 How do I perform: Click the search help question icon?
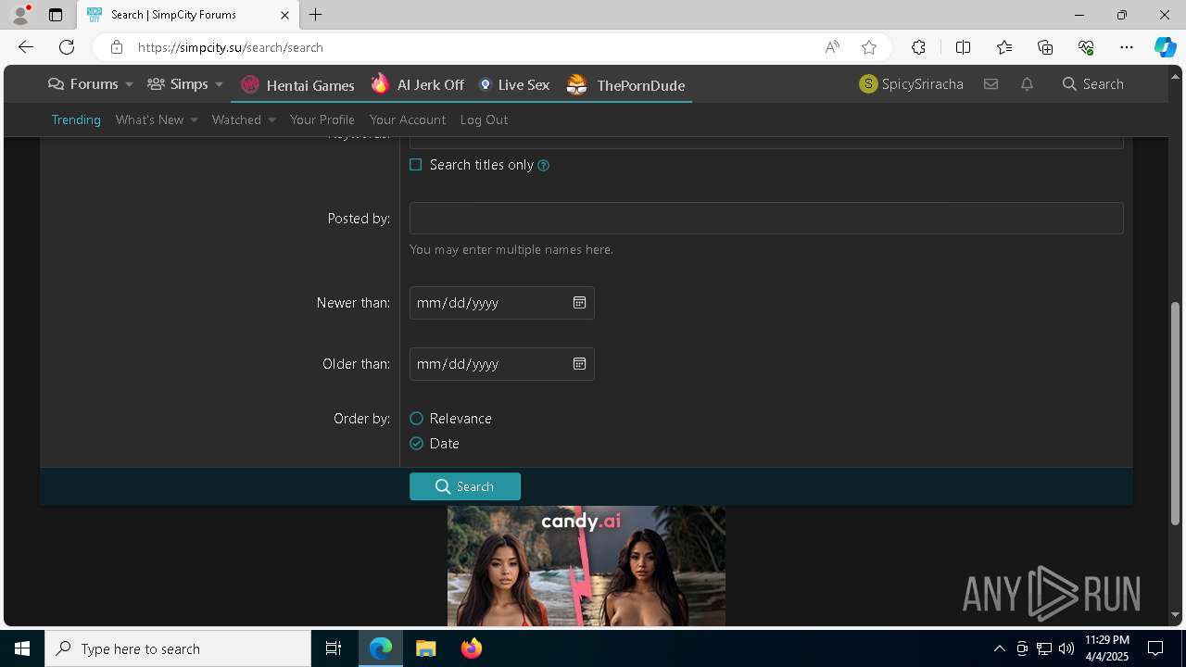(544, 166)
